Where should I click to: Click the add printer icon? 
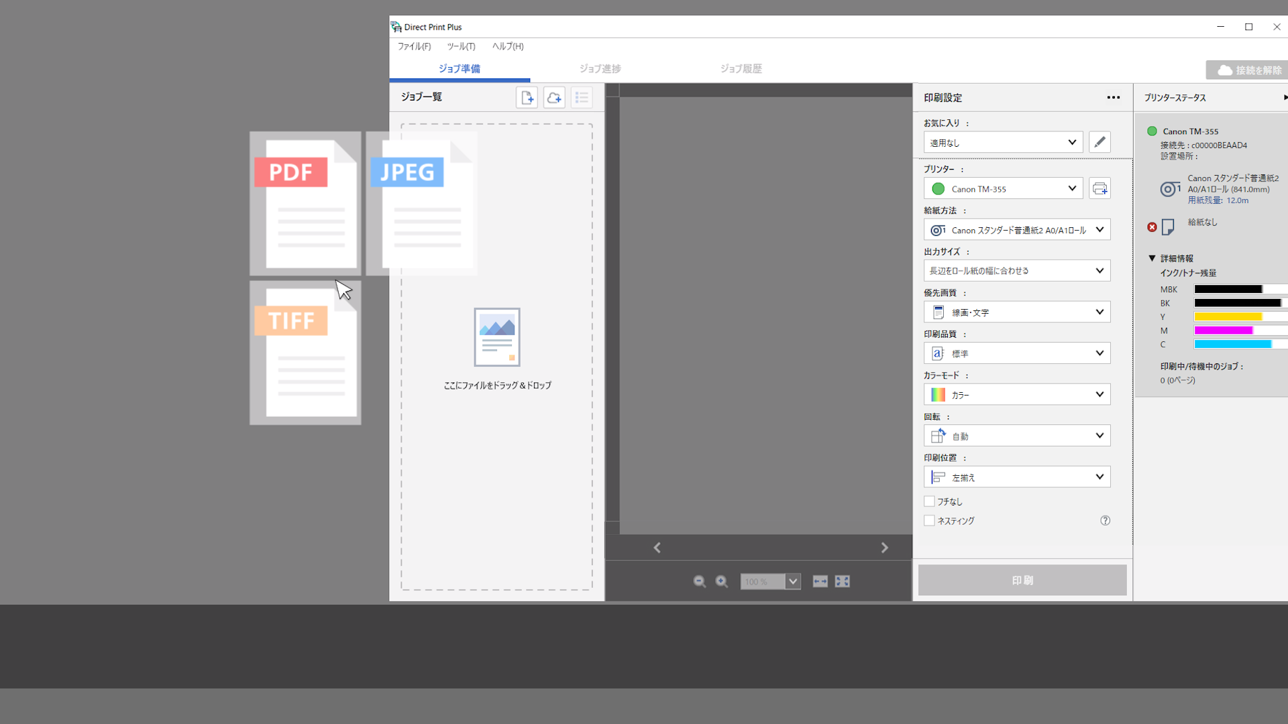pyautogui.click(x=1099, y=189)
